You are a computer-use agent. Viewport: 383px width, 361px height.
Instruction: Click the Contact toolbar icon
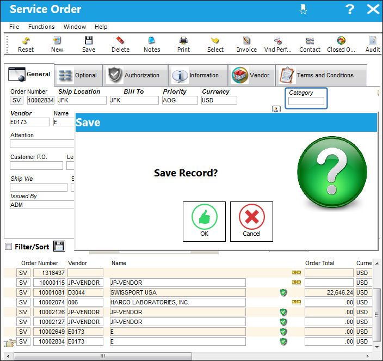pos(310,41)
